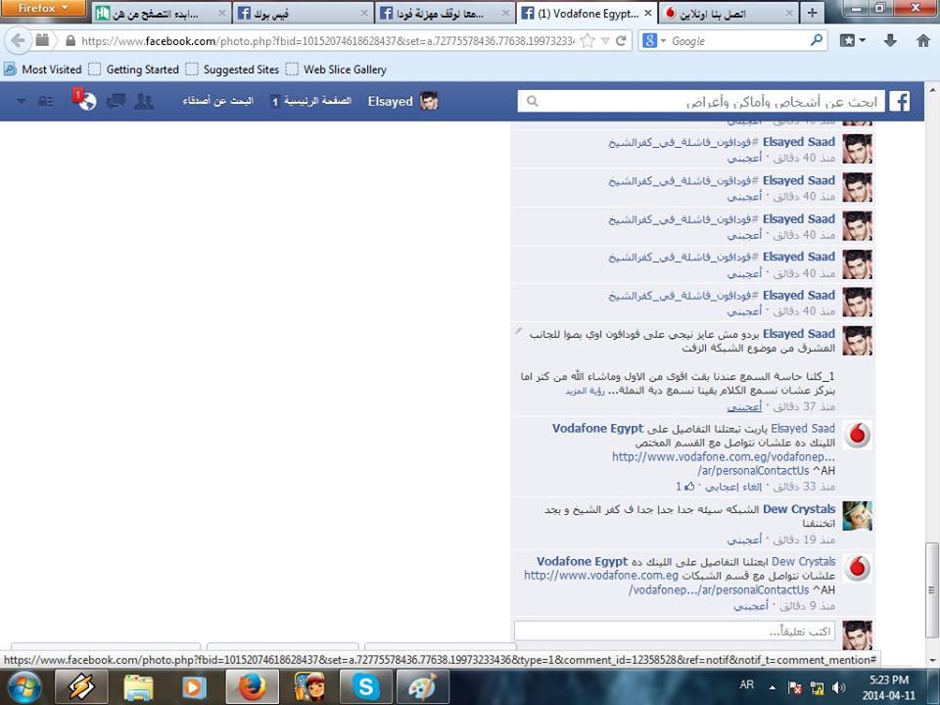The image size is (940, 705).
Task: Click the page vertical scrollbar handle
Action: tap(931, 590)
